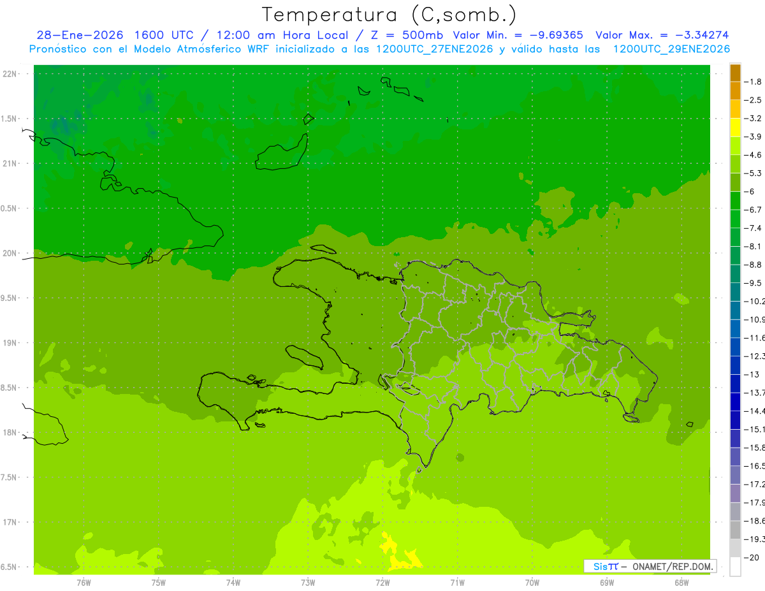Image resolution: width=765 pixels, height=591 pixels.
Task: Click the "6.5N" latitude label
Action: [x=10, y=567]
